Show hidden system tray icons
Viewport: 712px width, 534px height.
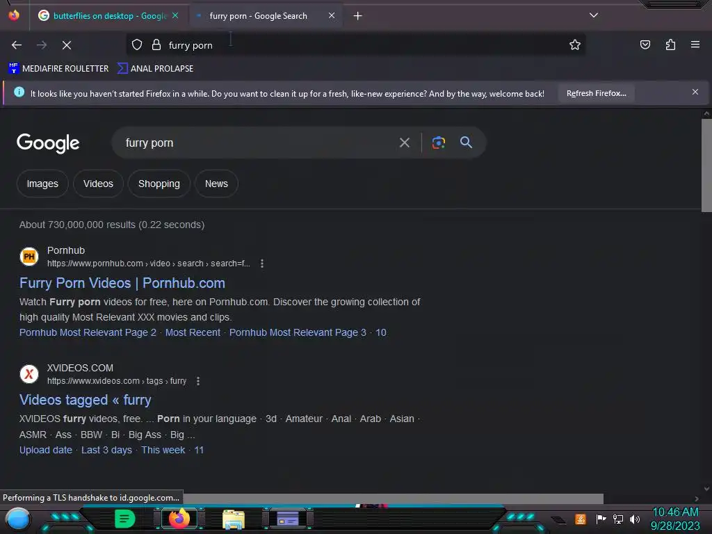(558, 519)
